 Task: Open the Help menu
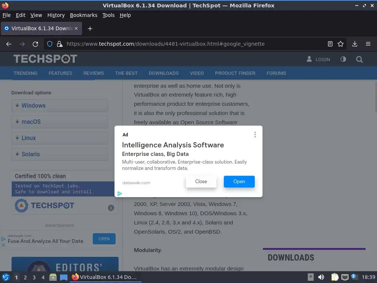[x=125, y=15]
